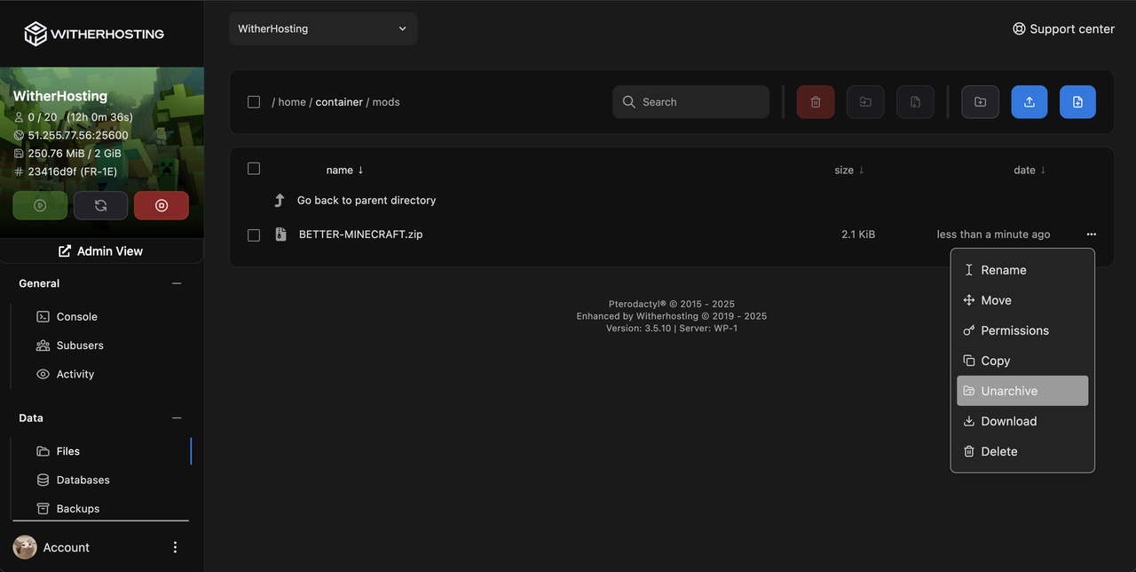The image size is (1136, 572).
Task: Navigate to the container breadcrumb
Action: 339,102
